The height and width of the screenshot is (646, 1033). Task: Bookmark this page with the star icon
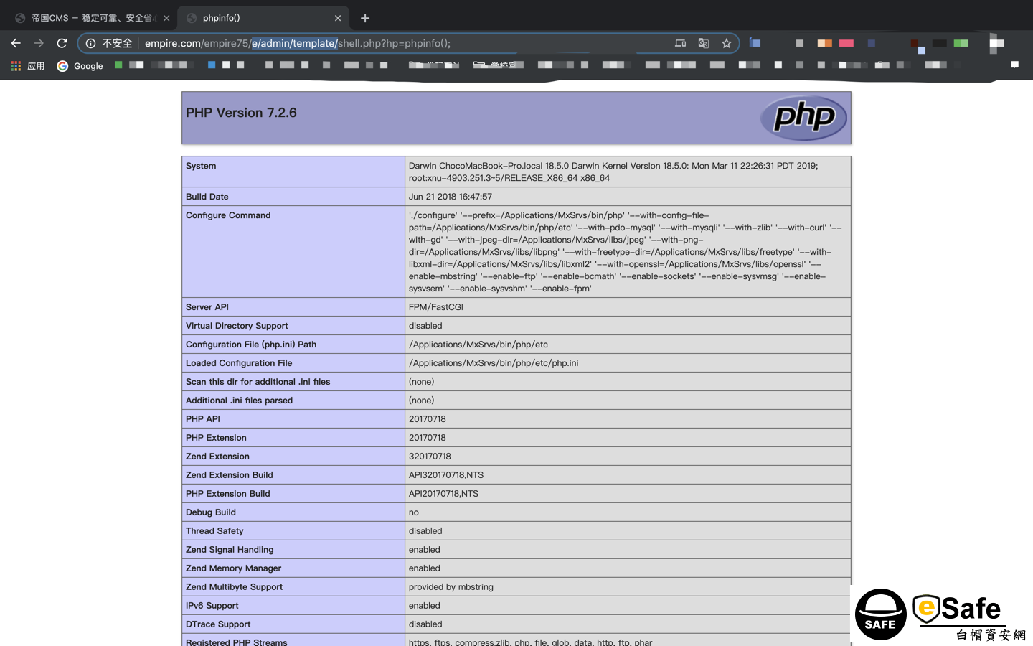(x=726, y=43)
